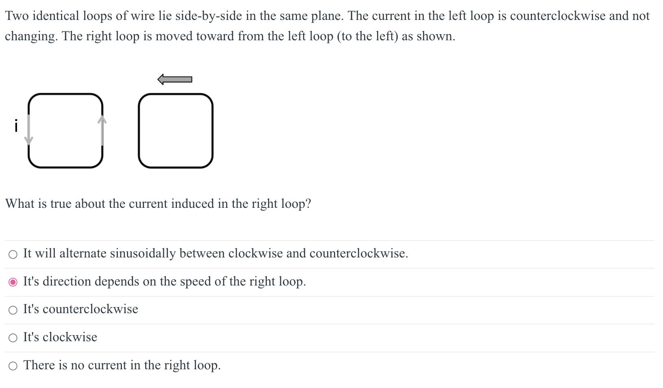
Task: Click the 'It's counterclockwise' answer text label
Action: click(81, 310)
